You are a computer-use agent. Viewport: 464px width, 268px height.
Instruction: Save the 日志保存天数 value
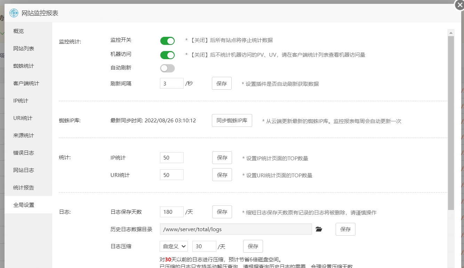(222, 212)
